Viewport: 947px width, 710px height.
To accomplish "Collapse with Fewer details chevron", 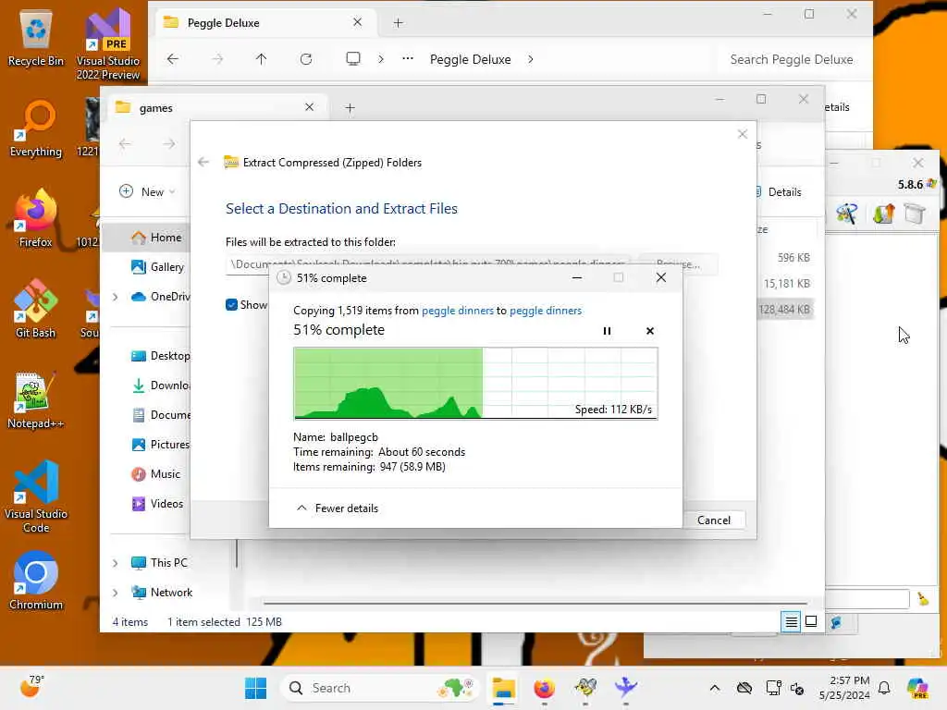I will (301, 508).
